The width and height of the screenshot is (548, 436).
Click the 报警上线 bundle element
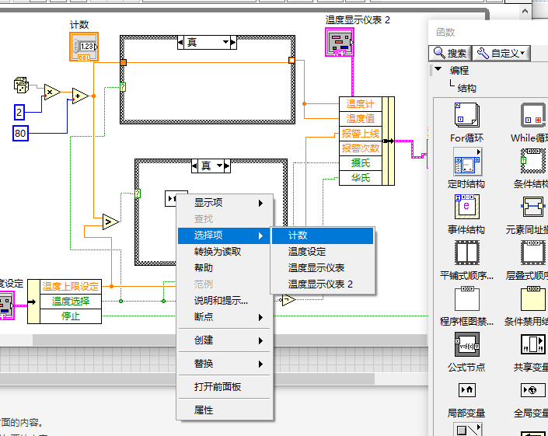[361, 134]
